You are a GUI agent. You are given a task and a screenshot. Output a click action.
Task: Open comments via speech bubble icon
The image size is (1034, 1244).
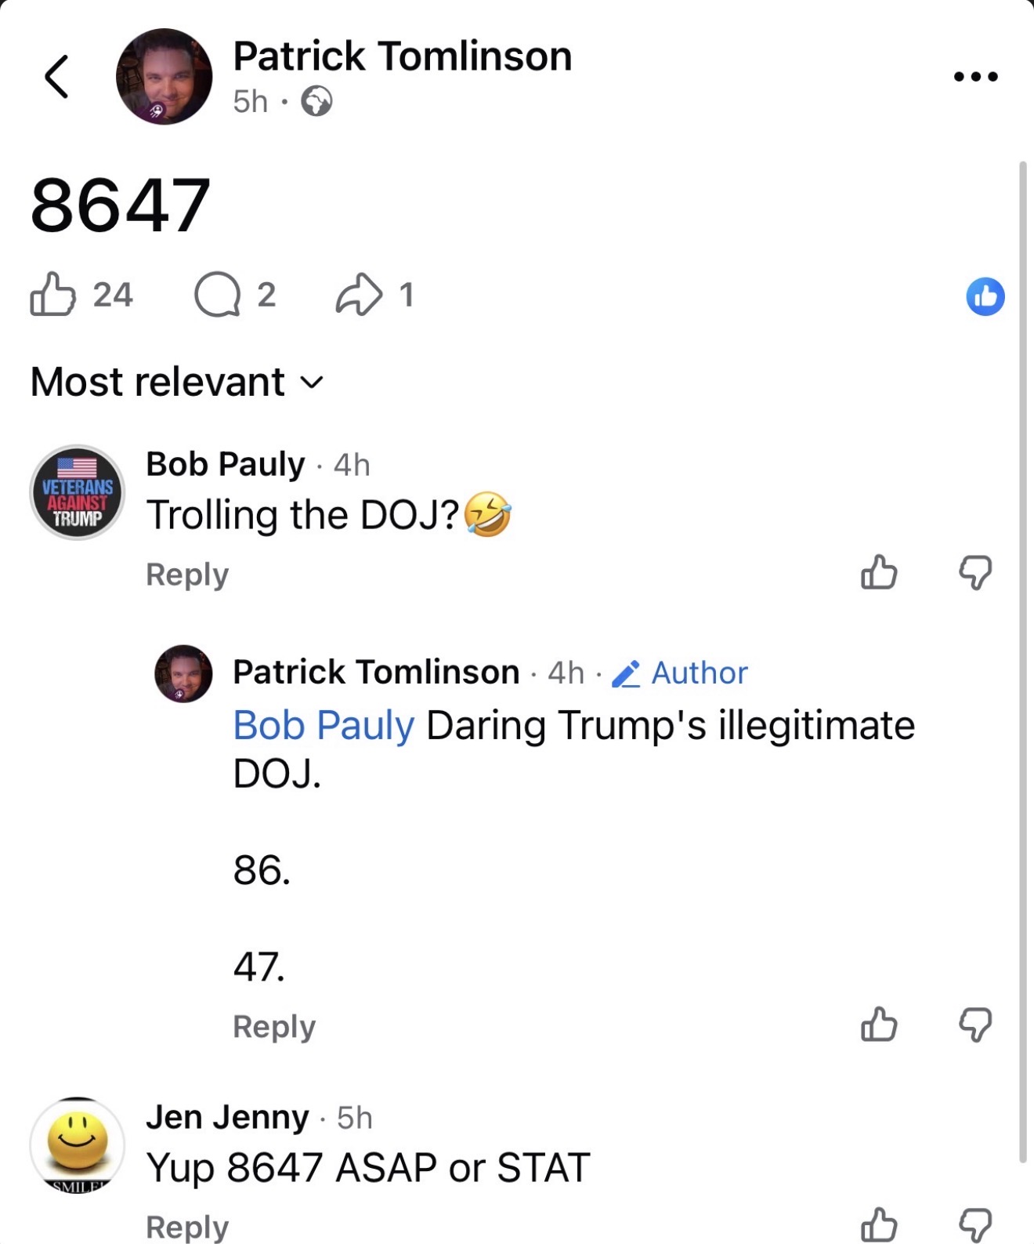pyautogui.click(x=217, y=295)
